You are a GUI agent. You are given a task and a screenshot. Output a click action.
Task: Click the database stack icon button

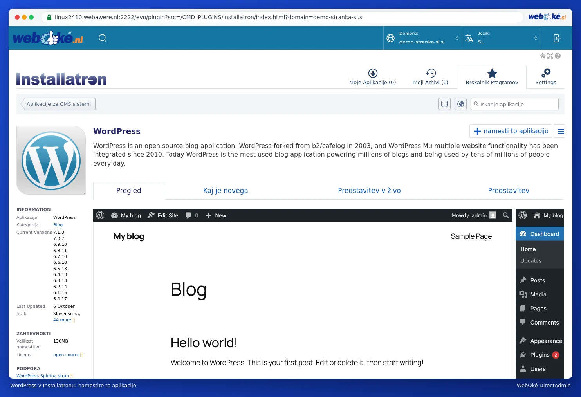point(445,104)
